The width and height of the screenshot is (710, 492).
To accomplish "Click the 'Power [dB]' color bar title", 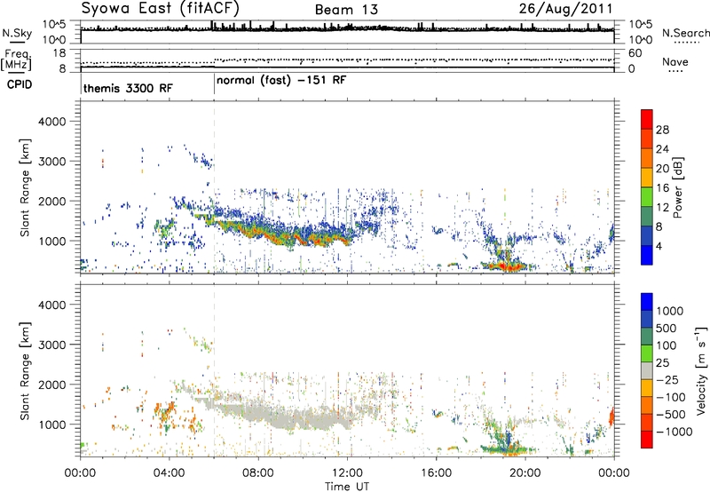I will coord(678,187).
